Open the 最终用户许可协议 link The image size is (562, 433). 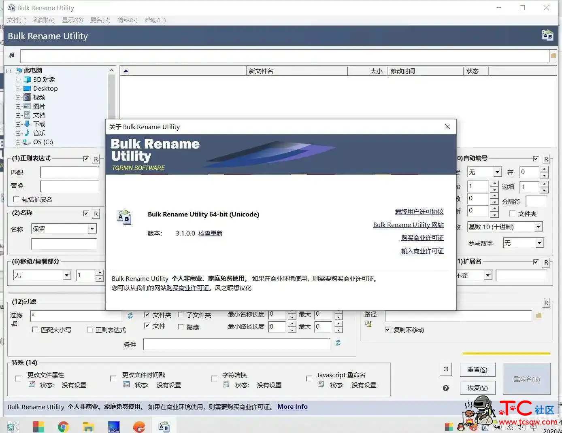tap(419, 212)
